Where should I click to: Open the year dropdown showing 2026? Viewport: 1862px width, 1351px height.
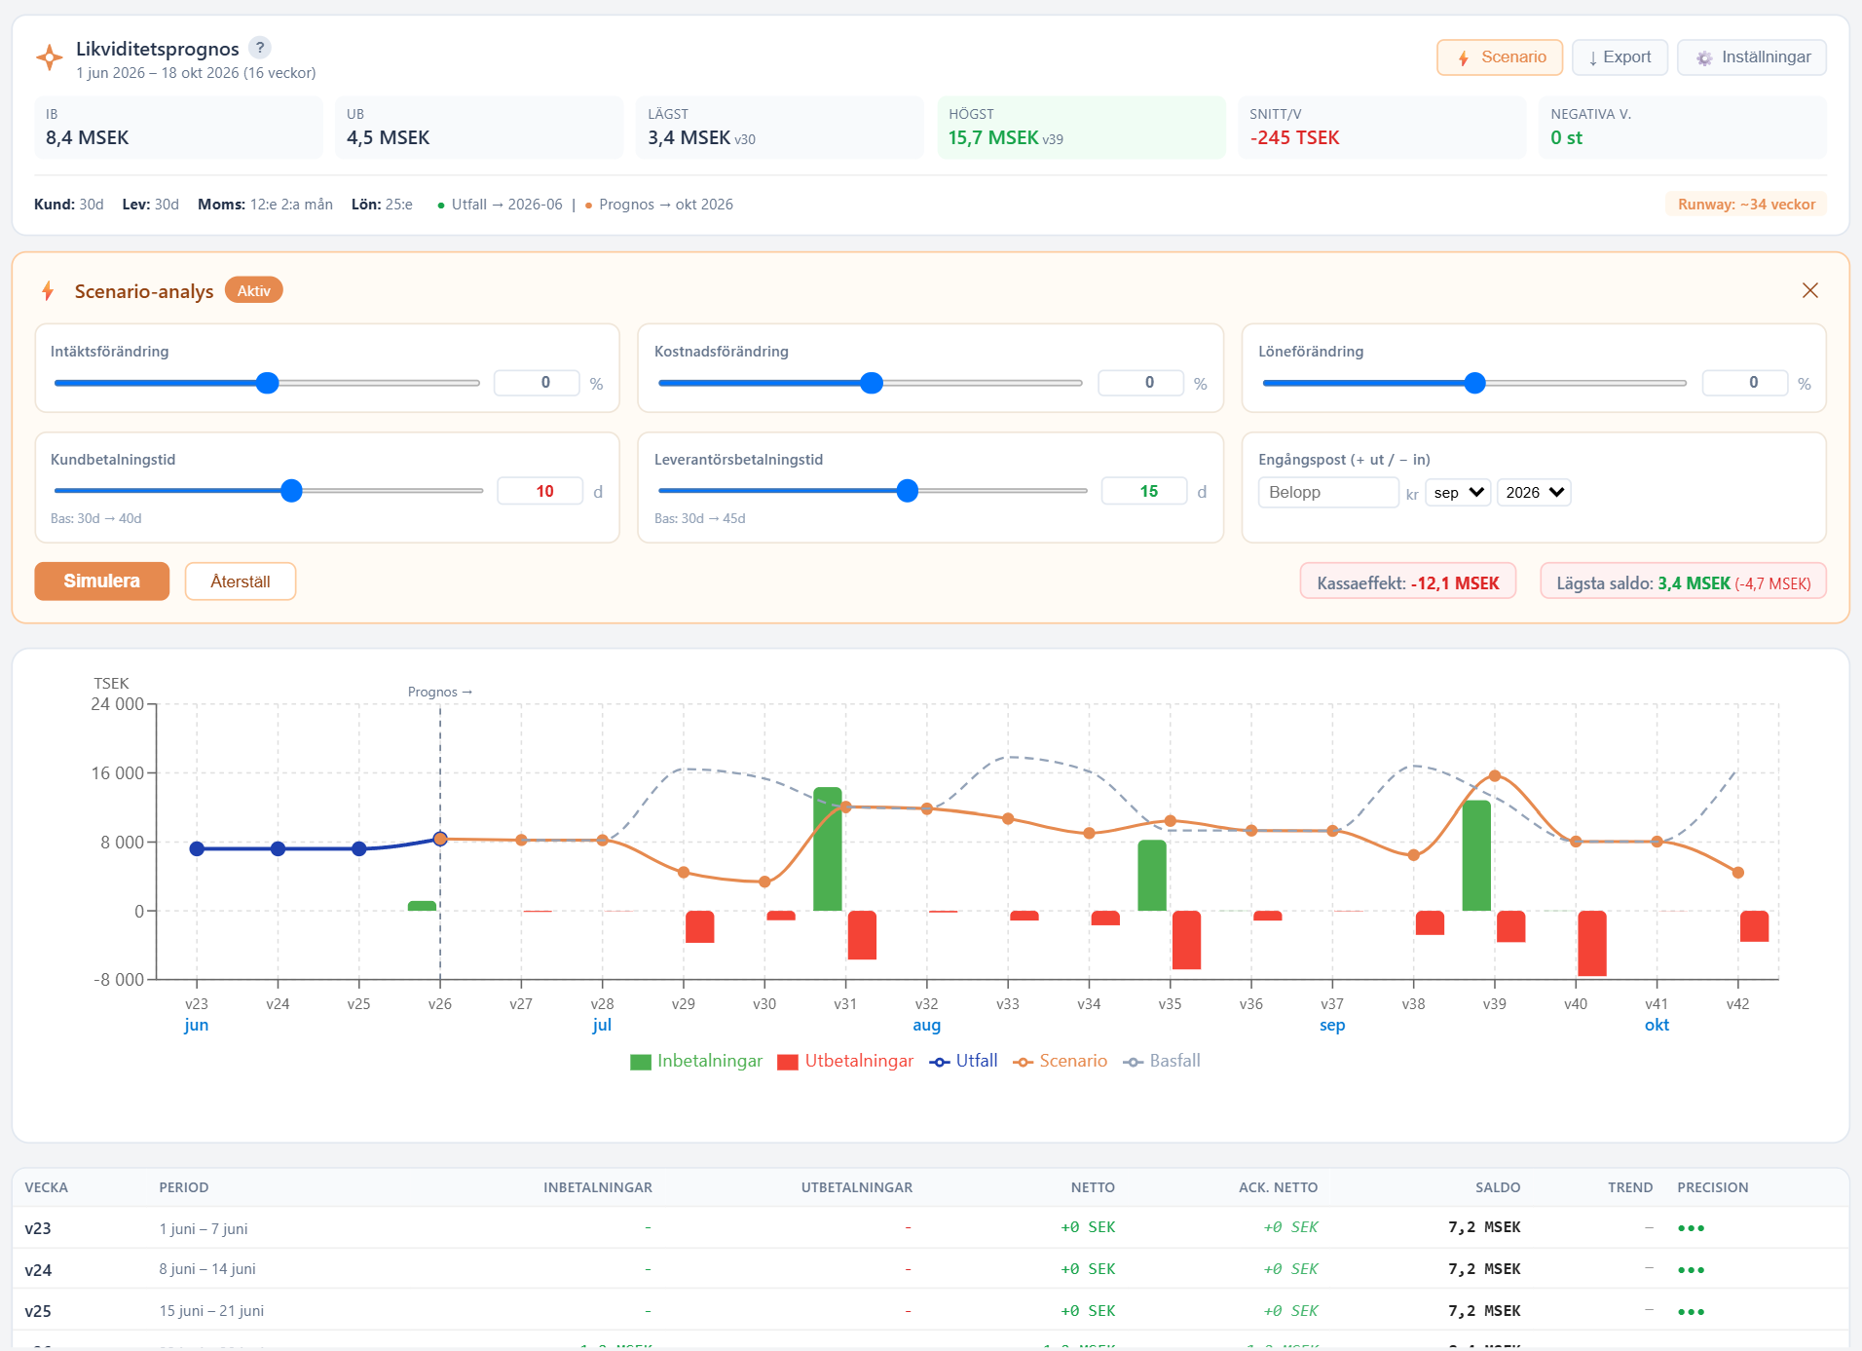tap(1534, 493)
